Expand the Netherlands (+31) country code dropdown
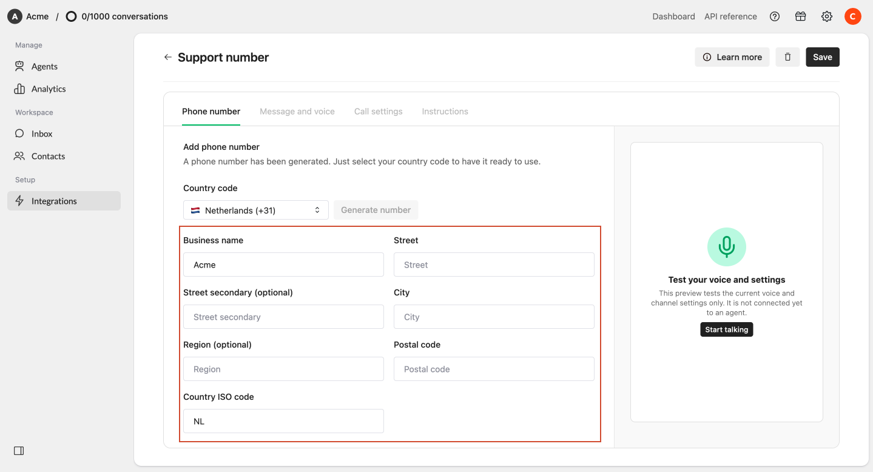Screen dimensions: 873x472 [x=256, y=210]
